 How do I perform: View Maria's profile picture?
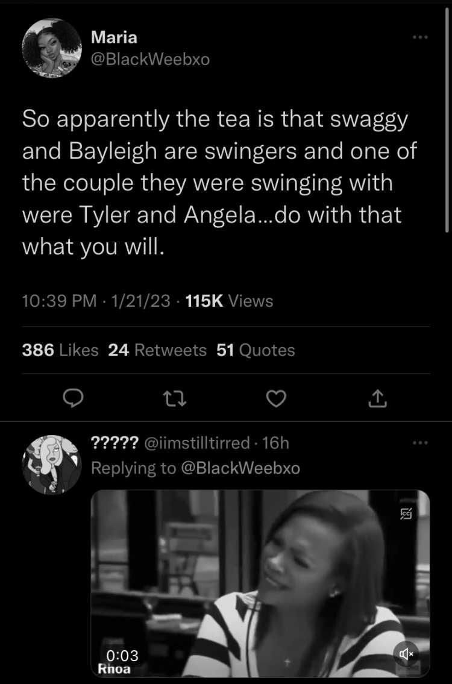coord(52,48)
